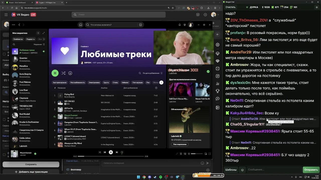Open VK studio settings gear in sidebar
321x180 pixels.
(217, 45)
